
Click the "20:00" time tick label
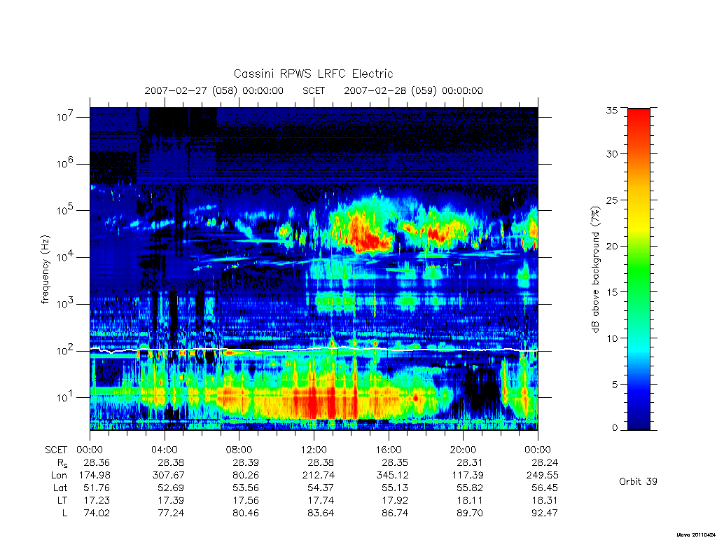[464, 450]
